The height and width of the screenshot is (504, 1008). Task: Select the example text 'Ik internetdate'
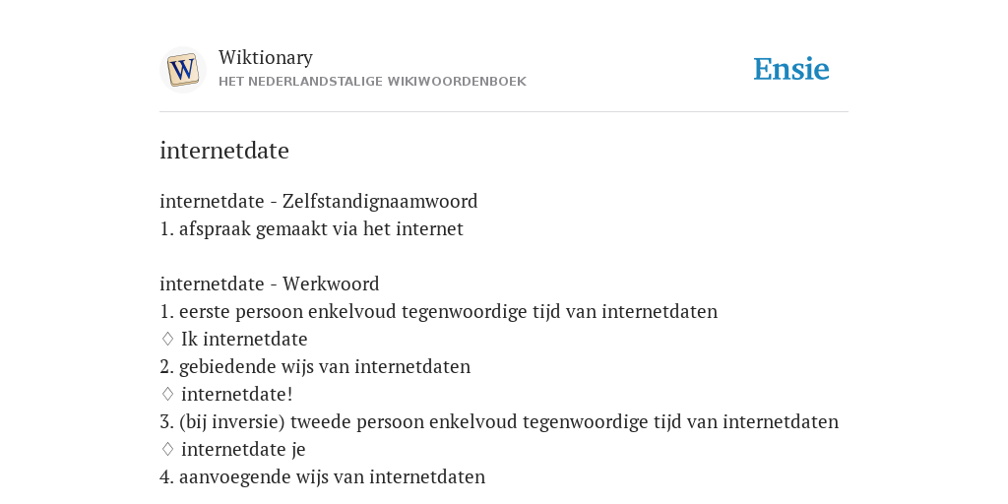click(x=244, y=339)
